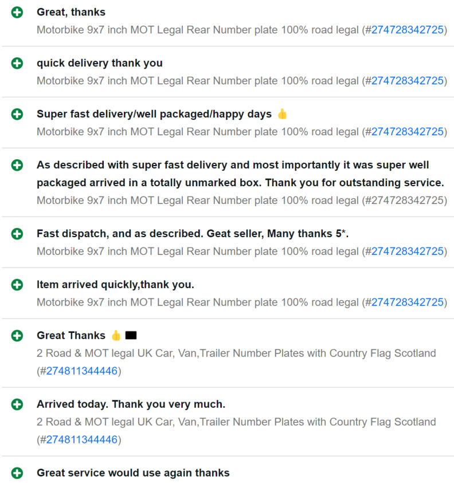454x483 pixels.
Task: Open item #274728342725 link under 'Great, thanks'
Action: [407, 30]
